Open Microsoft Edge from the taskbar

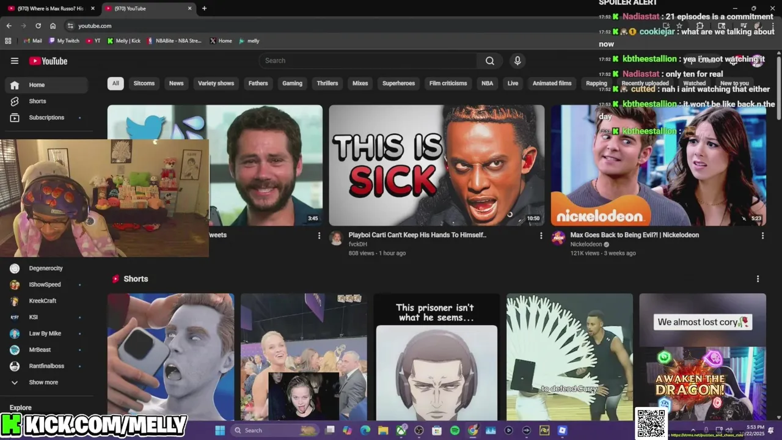(365, 430)
